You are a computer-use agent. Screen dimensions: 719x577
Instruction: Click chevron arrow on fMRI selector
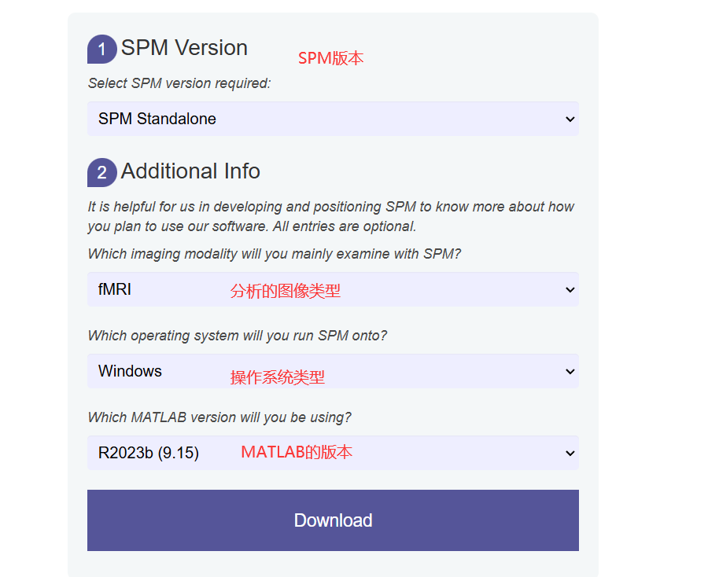[x=570, y=290]
